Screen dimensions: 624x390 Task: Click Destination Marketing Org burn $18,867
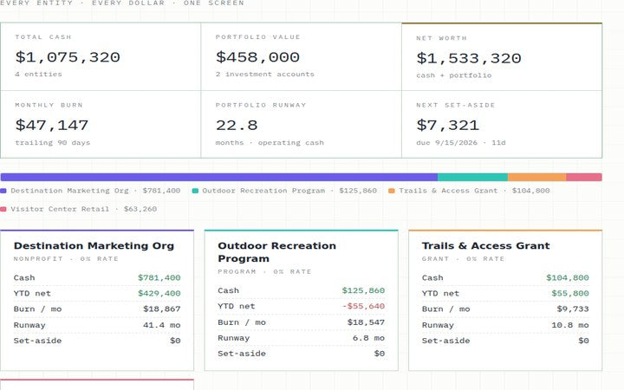pyautogui.click(x=162, y=309)
